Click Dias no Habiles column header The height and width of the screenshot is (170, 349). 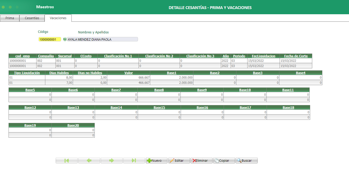pyautogui.click(x=90, y=73)
